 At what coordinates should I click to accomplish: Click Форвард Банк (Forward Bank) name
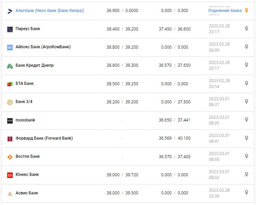click(x=44, y=138)
